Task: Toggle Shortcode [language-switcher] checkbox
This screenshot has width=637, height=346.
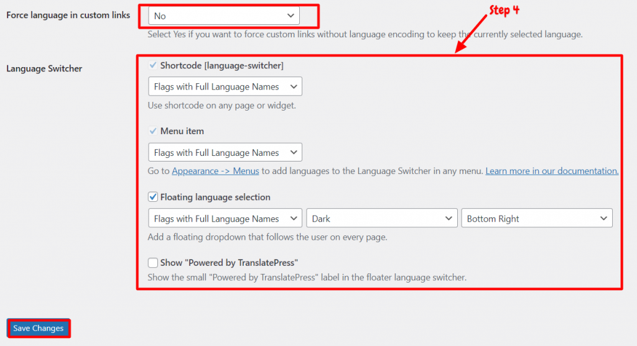Action: click(153, 65)
